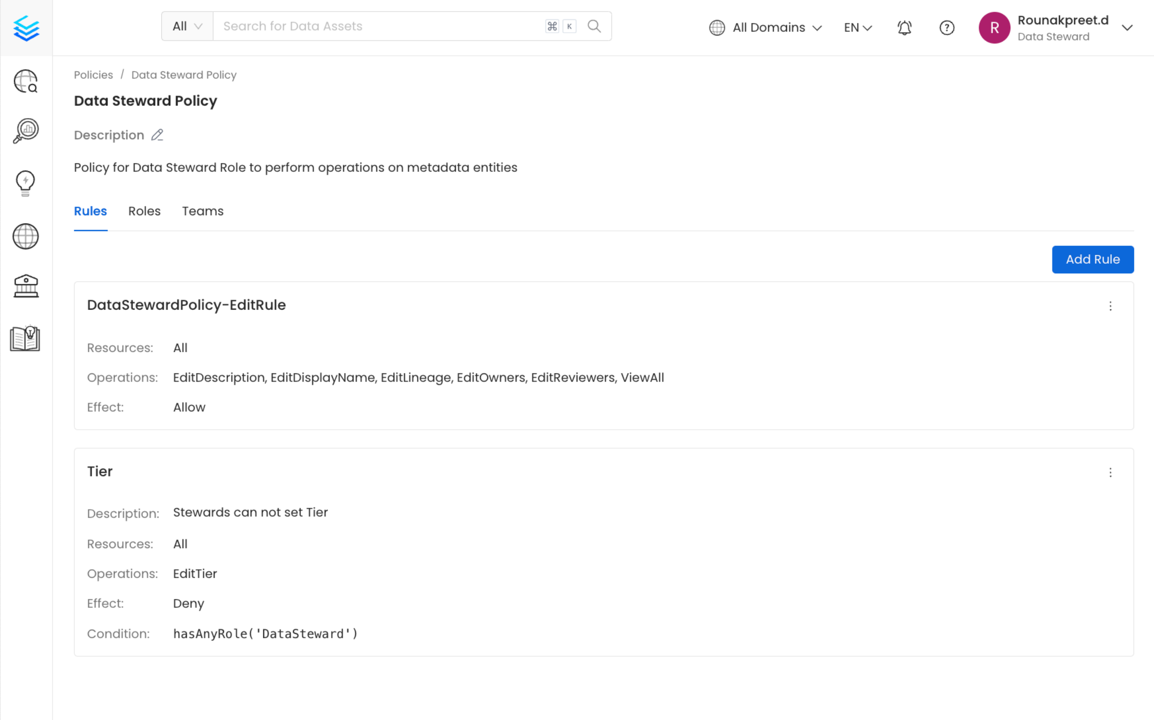This screenshot has width=1154, height=720.
Task: Click the Add Rule button
Action: pos(1092,260)
